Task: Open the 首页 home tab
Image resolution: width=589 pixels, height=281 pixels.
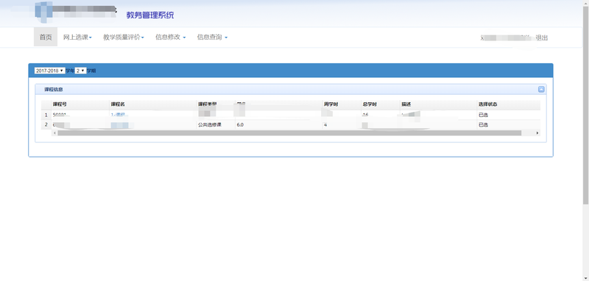Action: tap(46, 37)
